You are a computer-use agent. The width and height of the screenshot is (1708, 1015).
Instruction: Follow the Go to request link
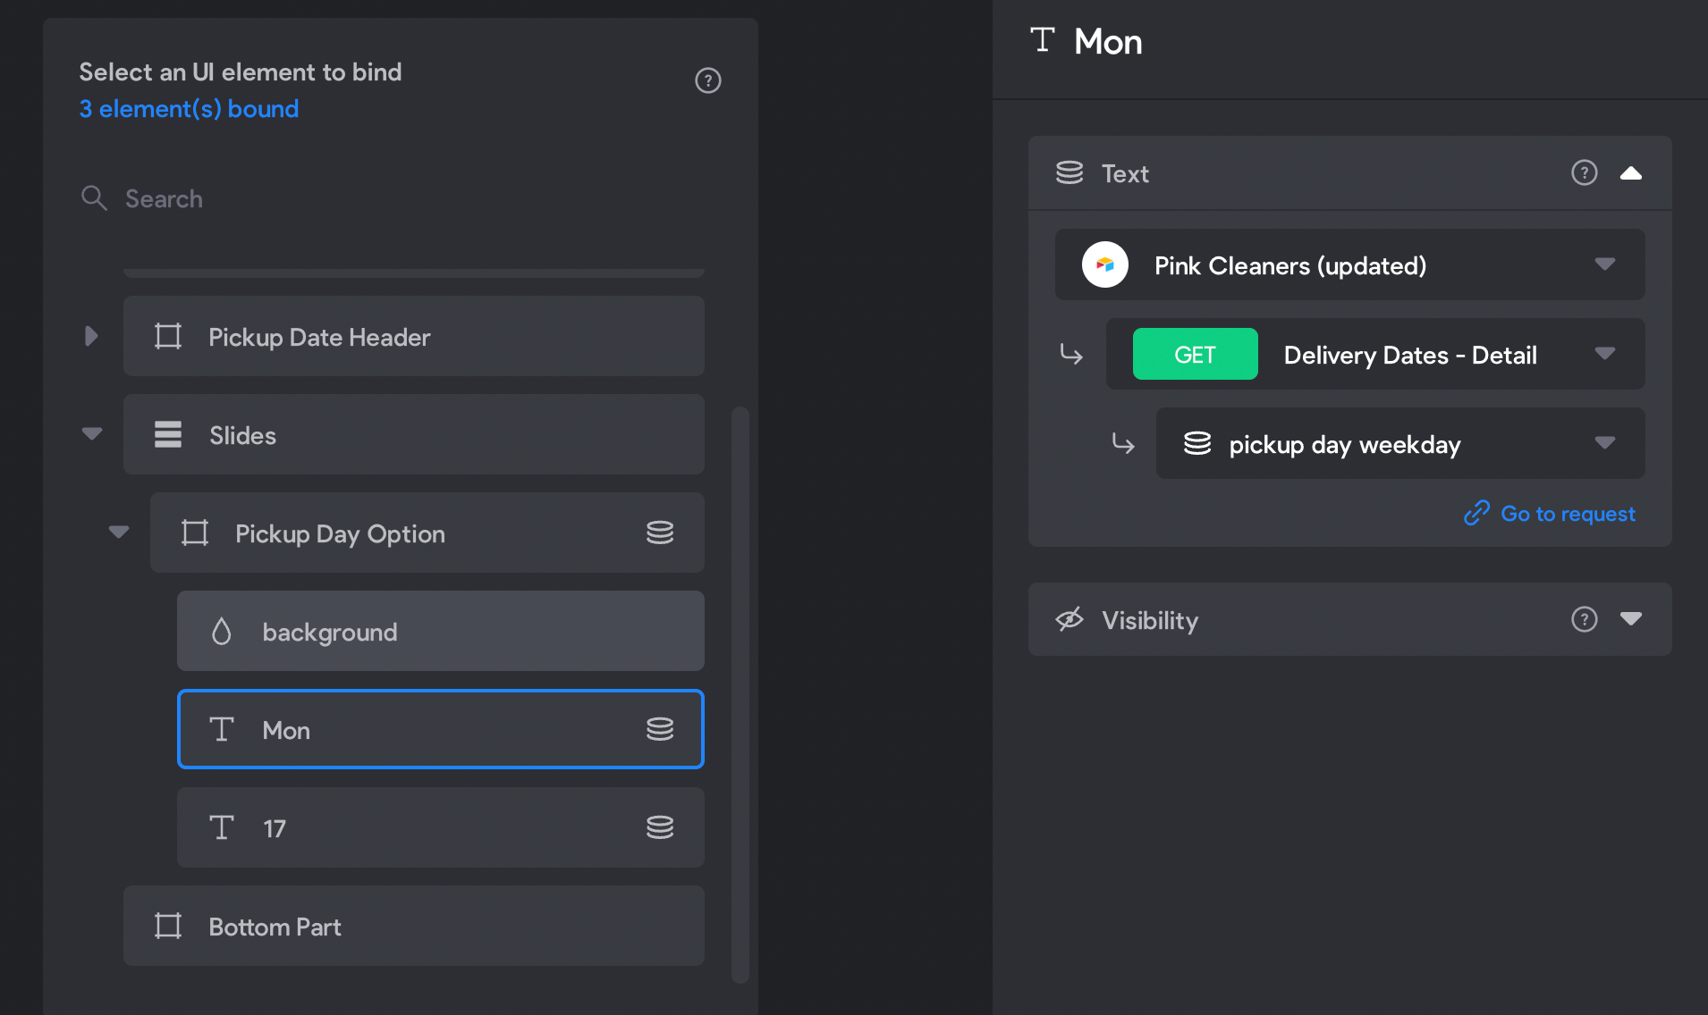tap(1549, 514)
